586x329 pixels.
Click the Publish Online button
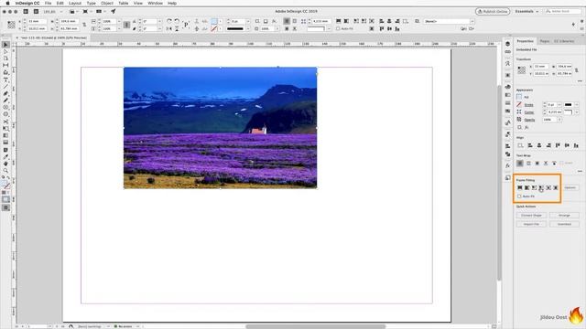click(x=493, y=11)
